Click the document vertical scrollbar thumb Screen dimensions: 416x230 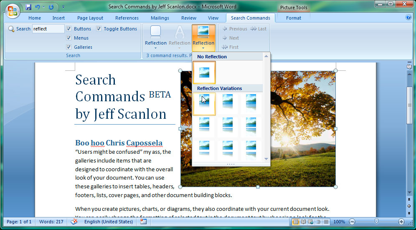pyautogui.click(x=409, y=105)
